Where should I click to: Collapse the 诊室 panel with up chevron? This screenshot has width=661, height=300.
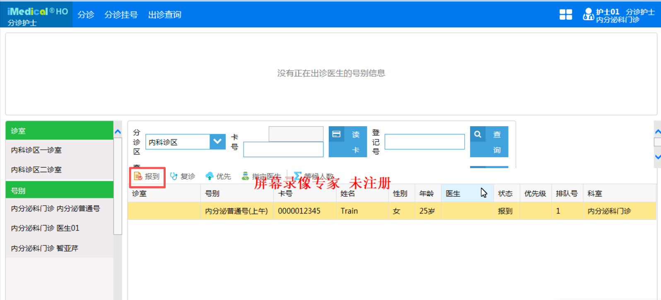[x=118, y=132]
